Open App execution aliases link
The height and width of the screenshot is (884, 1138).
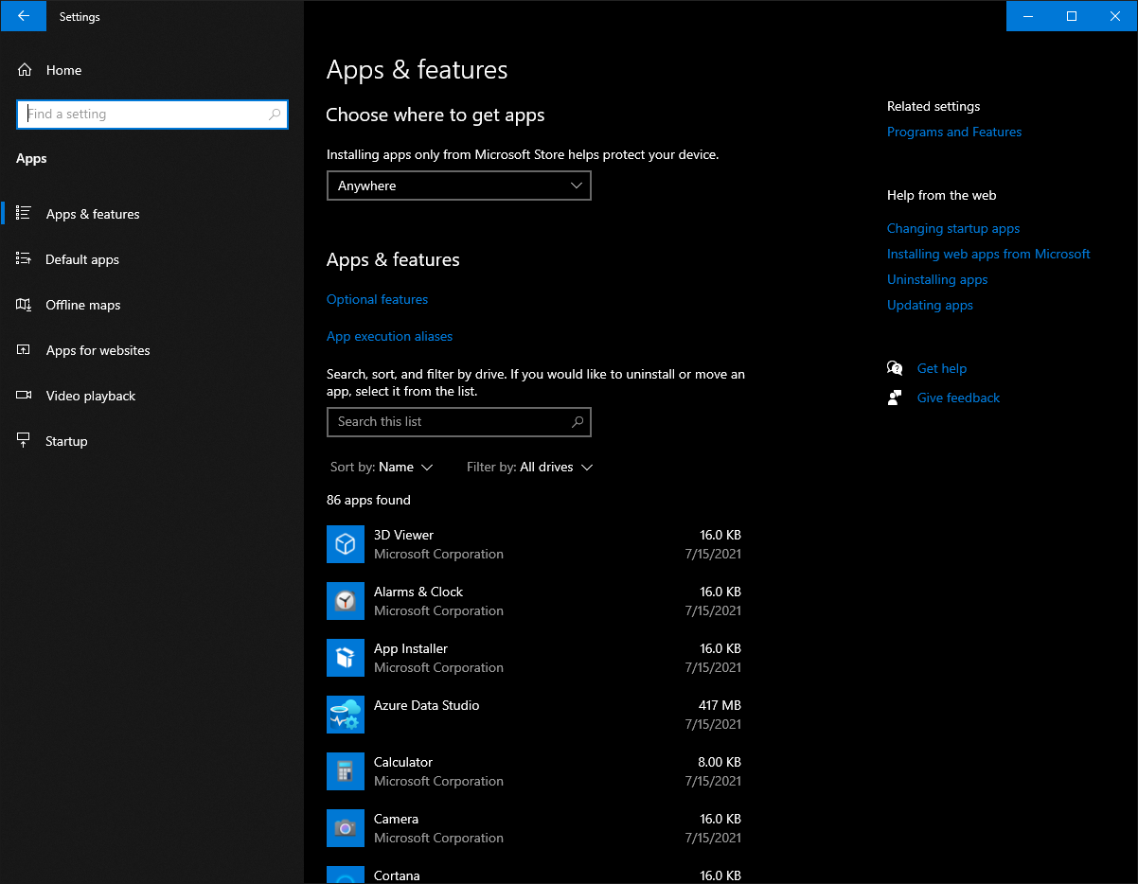389,336
